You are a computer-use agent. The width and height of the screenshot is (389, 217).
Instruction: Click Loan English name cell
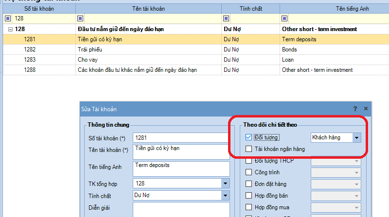pos(335,60)
